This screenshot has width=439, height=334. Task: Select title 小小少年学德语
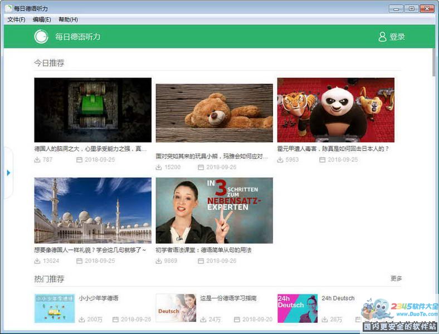[99, 298]
